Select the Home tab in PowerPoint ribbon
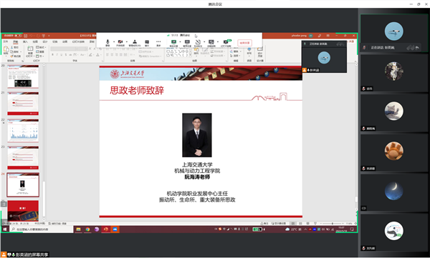This screenshot has height=258, width=430. [x=15, y=41]
